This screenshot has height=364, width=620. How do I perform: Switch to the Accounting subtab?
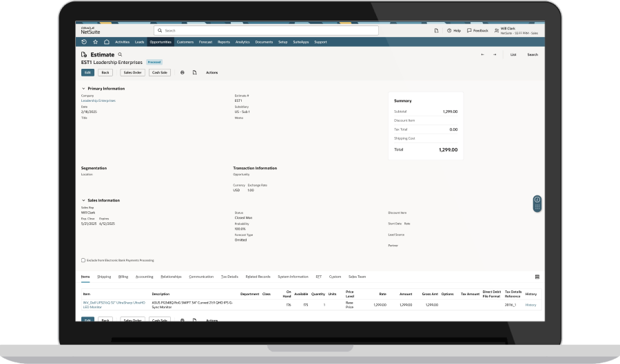click(145, 277)
